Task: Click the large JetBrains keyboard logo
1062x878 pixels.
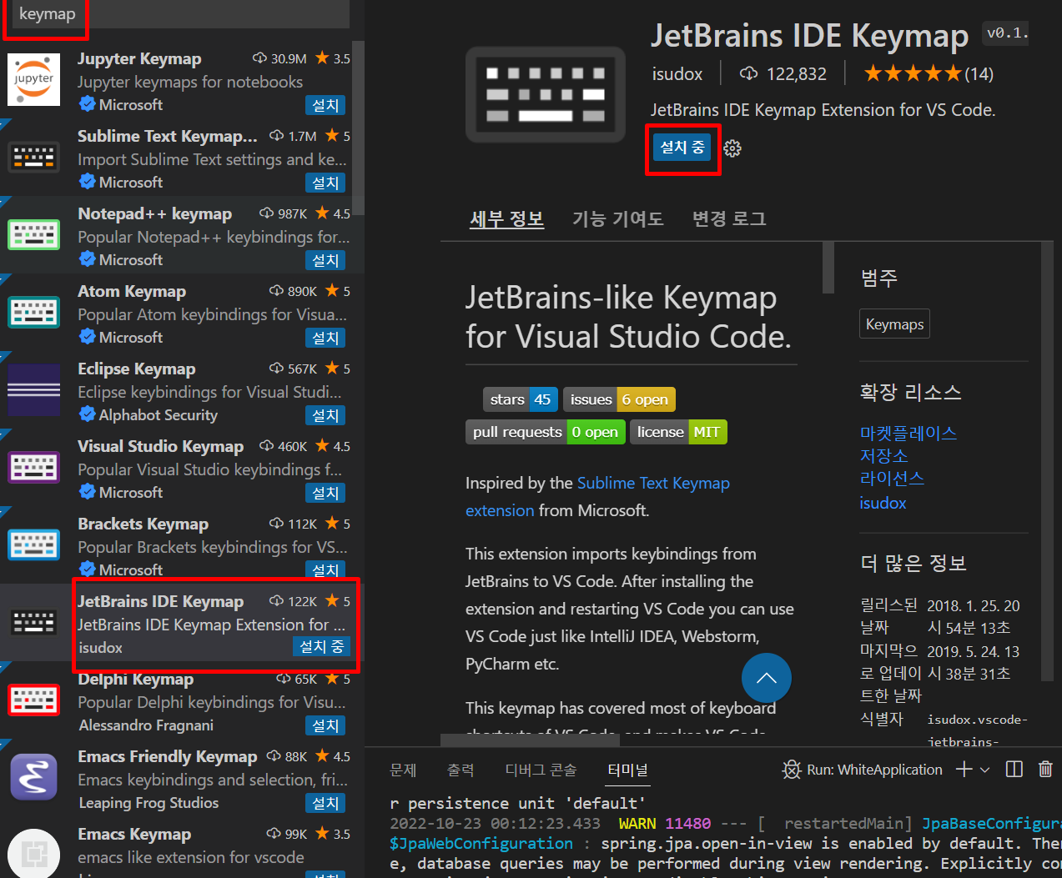Action: coord(546,94)
